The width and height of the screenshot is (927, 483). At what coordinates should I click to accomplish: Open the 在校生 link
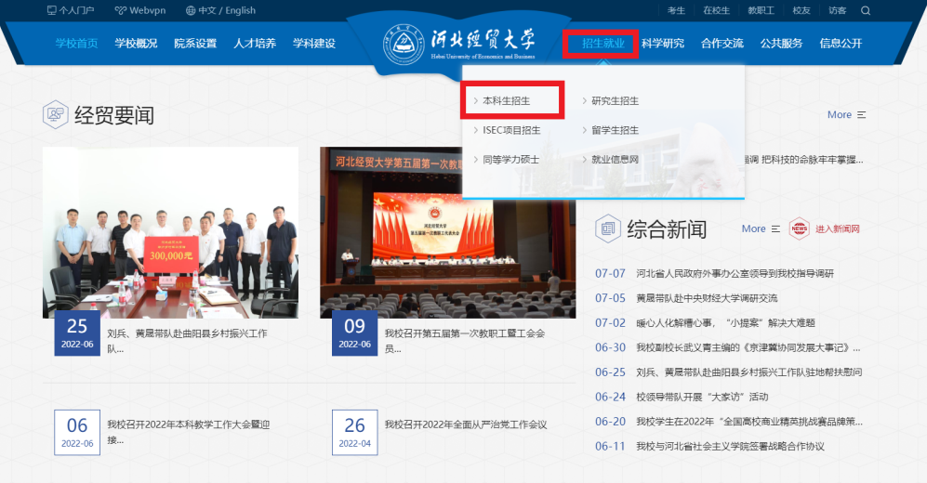(x=716, y=10)
